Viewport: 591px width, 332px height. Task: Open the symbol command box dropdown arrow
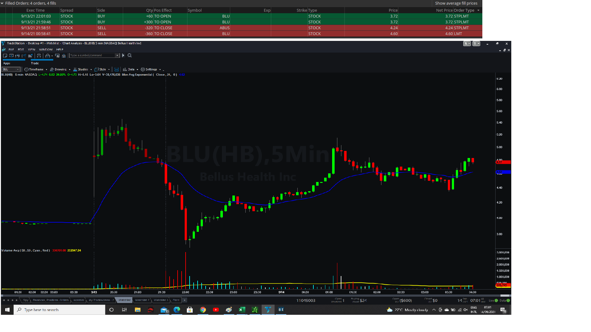coord(117,56)
